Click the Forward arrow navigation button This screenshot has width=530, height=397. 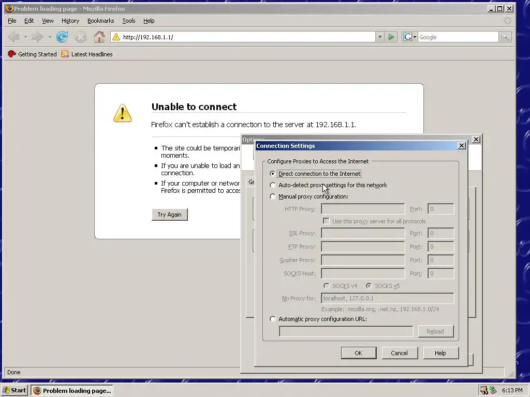(x=37, y=37)
